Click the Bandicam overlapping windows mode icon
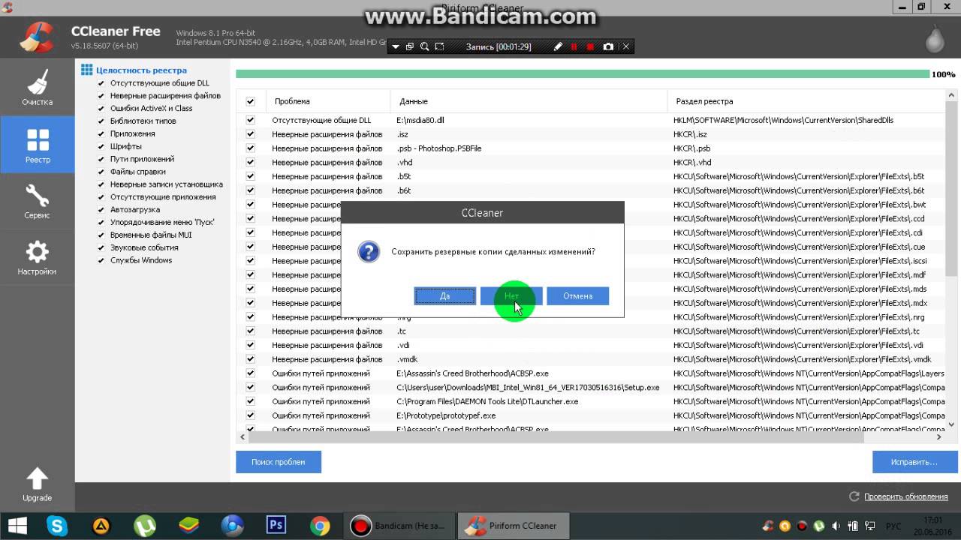Screen dimensions: 961x540 tap(410, 46)
